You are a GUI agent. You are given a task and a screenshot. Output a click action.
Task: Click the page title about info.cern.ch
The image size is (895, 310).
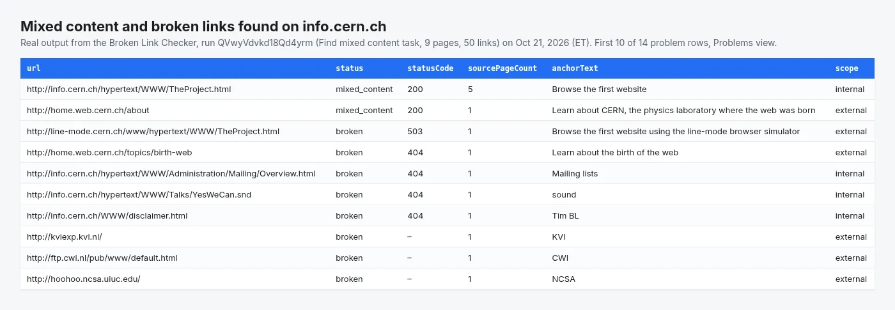point(203,26)
